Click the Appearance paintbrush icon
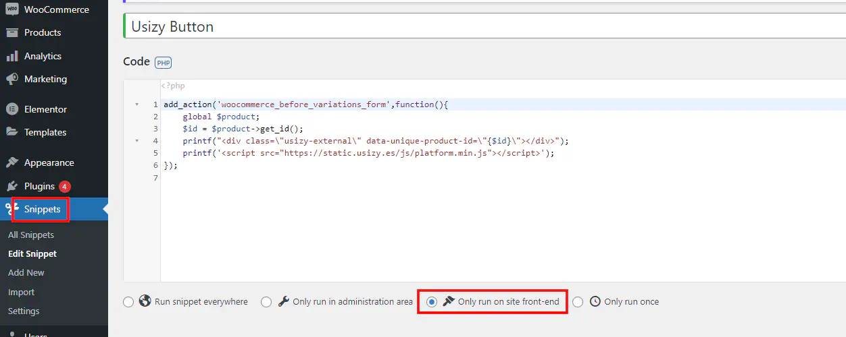 [x=11, y=162]
